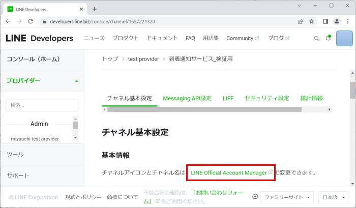This screenshot has height=208, width=356.
Task: Move the provider list down with its arrow
Action: click(75, 137)
